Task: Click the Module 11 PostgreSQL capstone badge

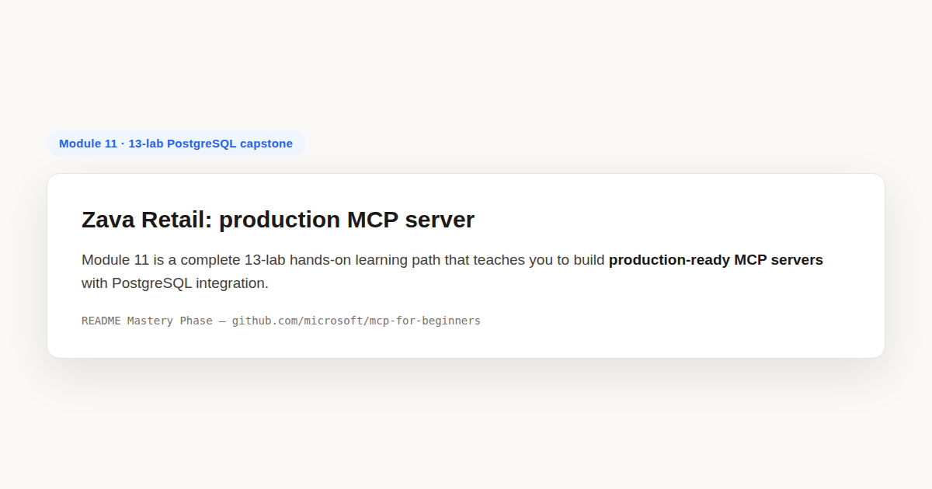Action: click(x=176, y=144)
